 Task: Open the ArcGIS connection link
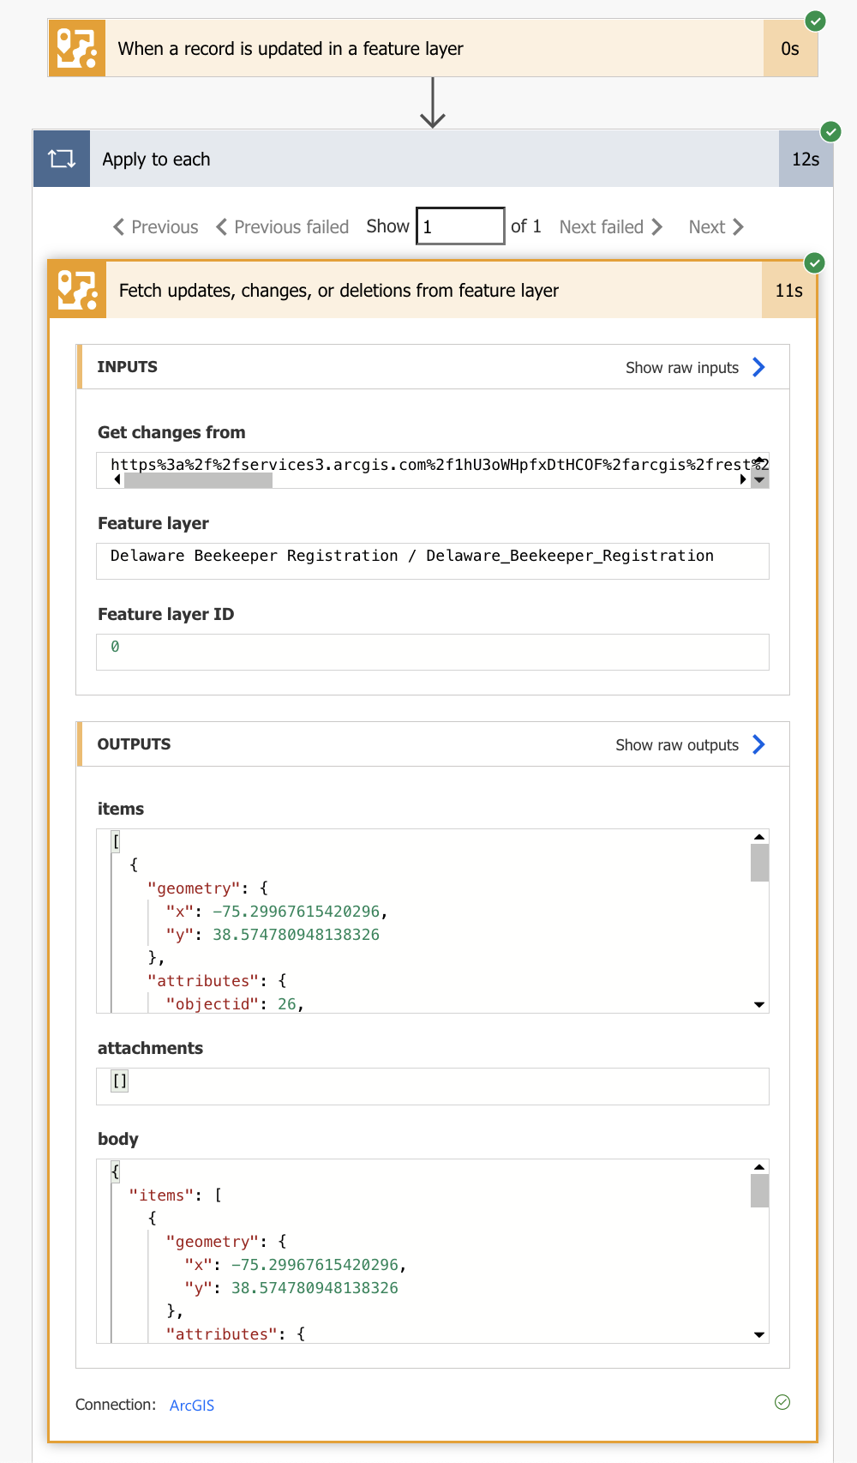[192, 1406]
